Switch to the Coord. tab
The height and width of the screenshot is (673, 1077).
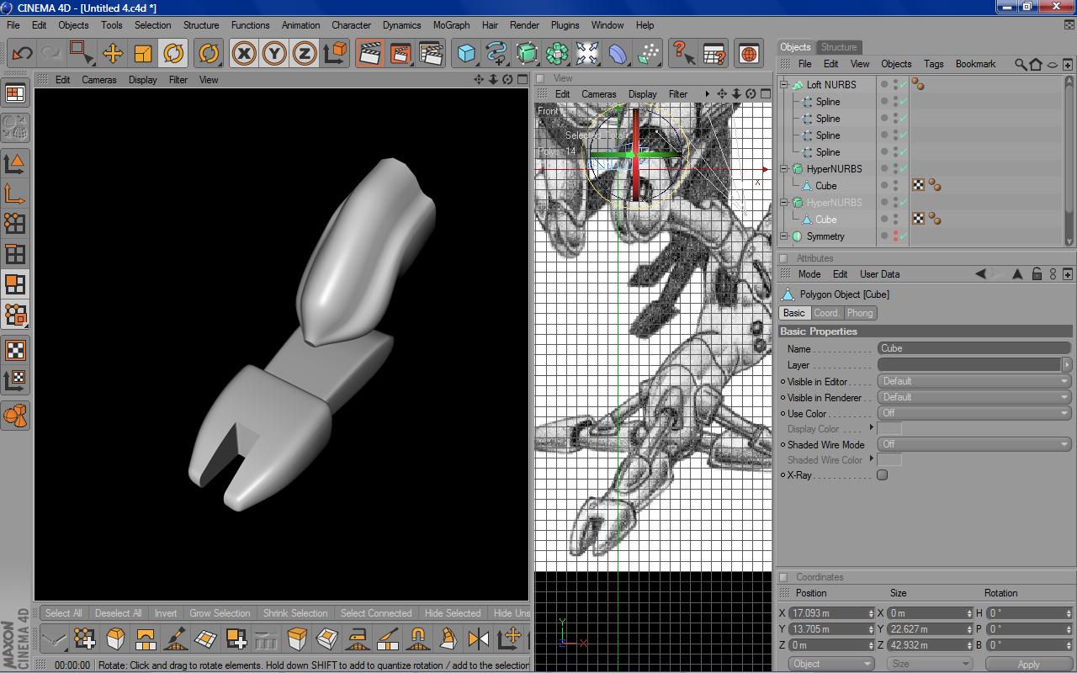point(826,313)
